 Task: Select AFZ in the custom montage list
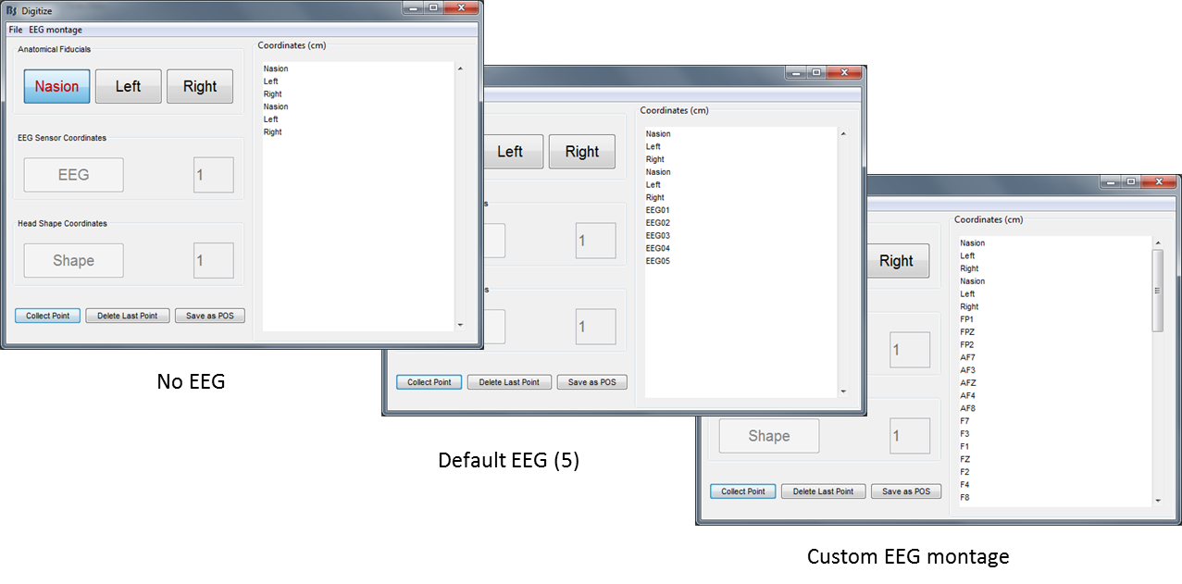tap(968, 382)
